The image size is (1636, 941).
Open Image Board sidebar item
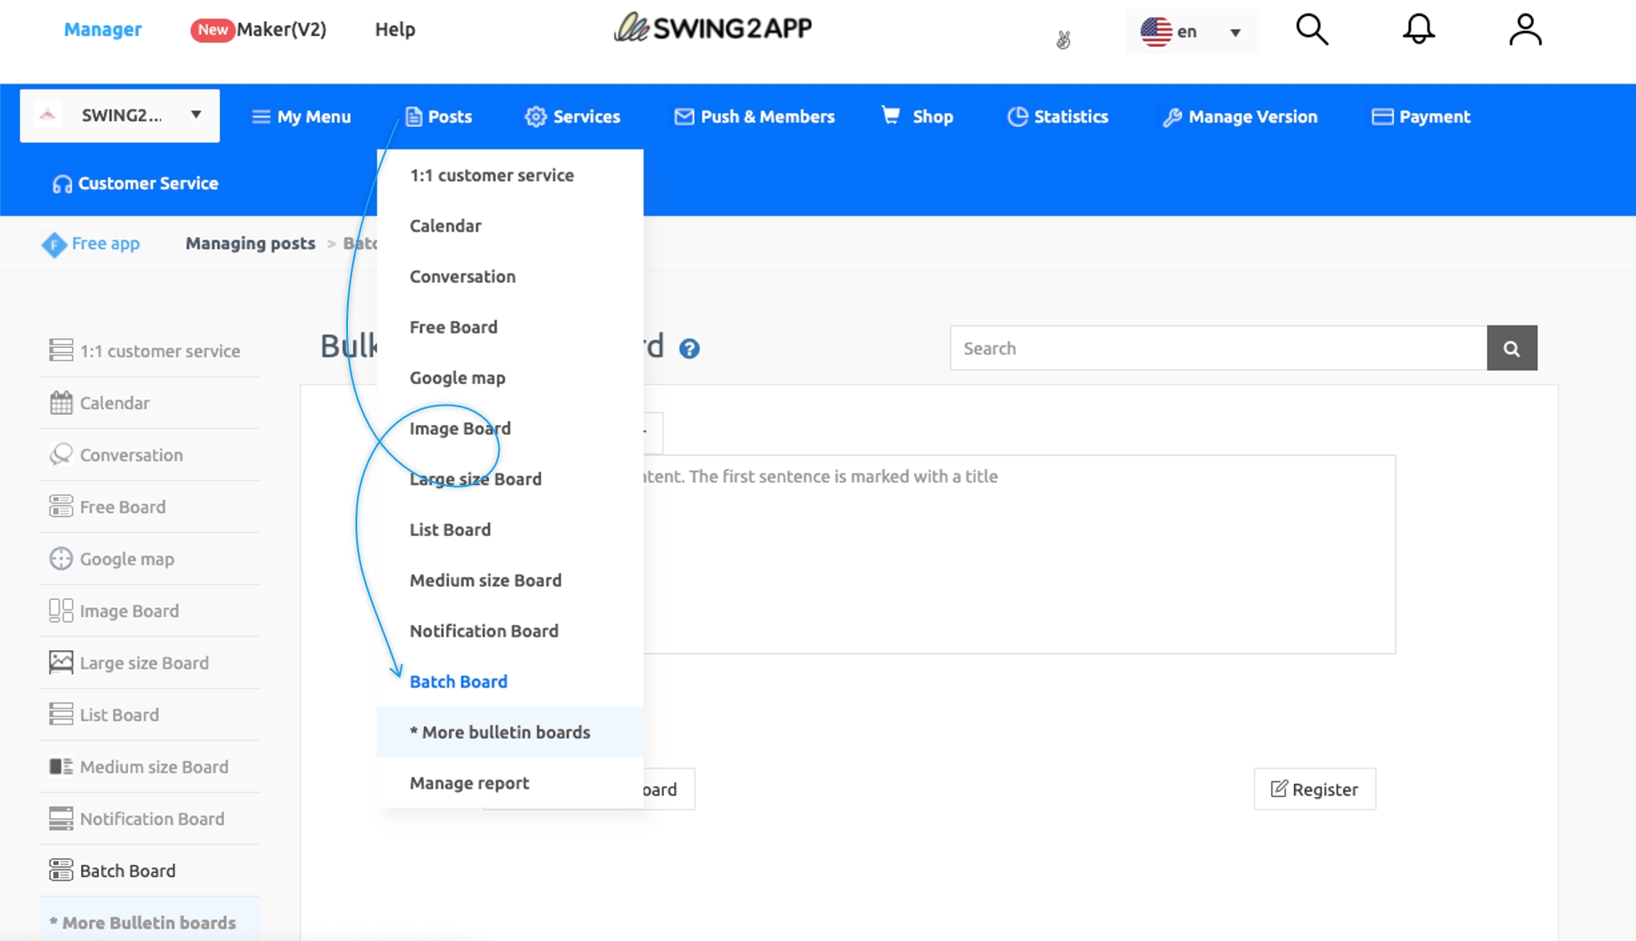[x=129, y=611]
